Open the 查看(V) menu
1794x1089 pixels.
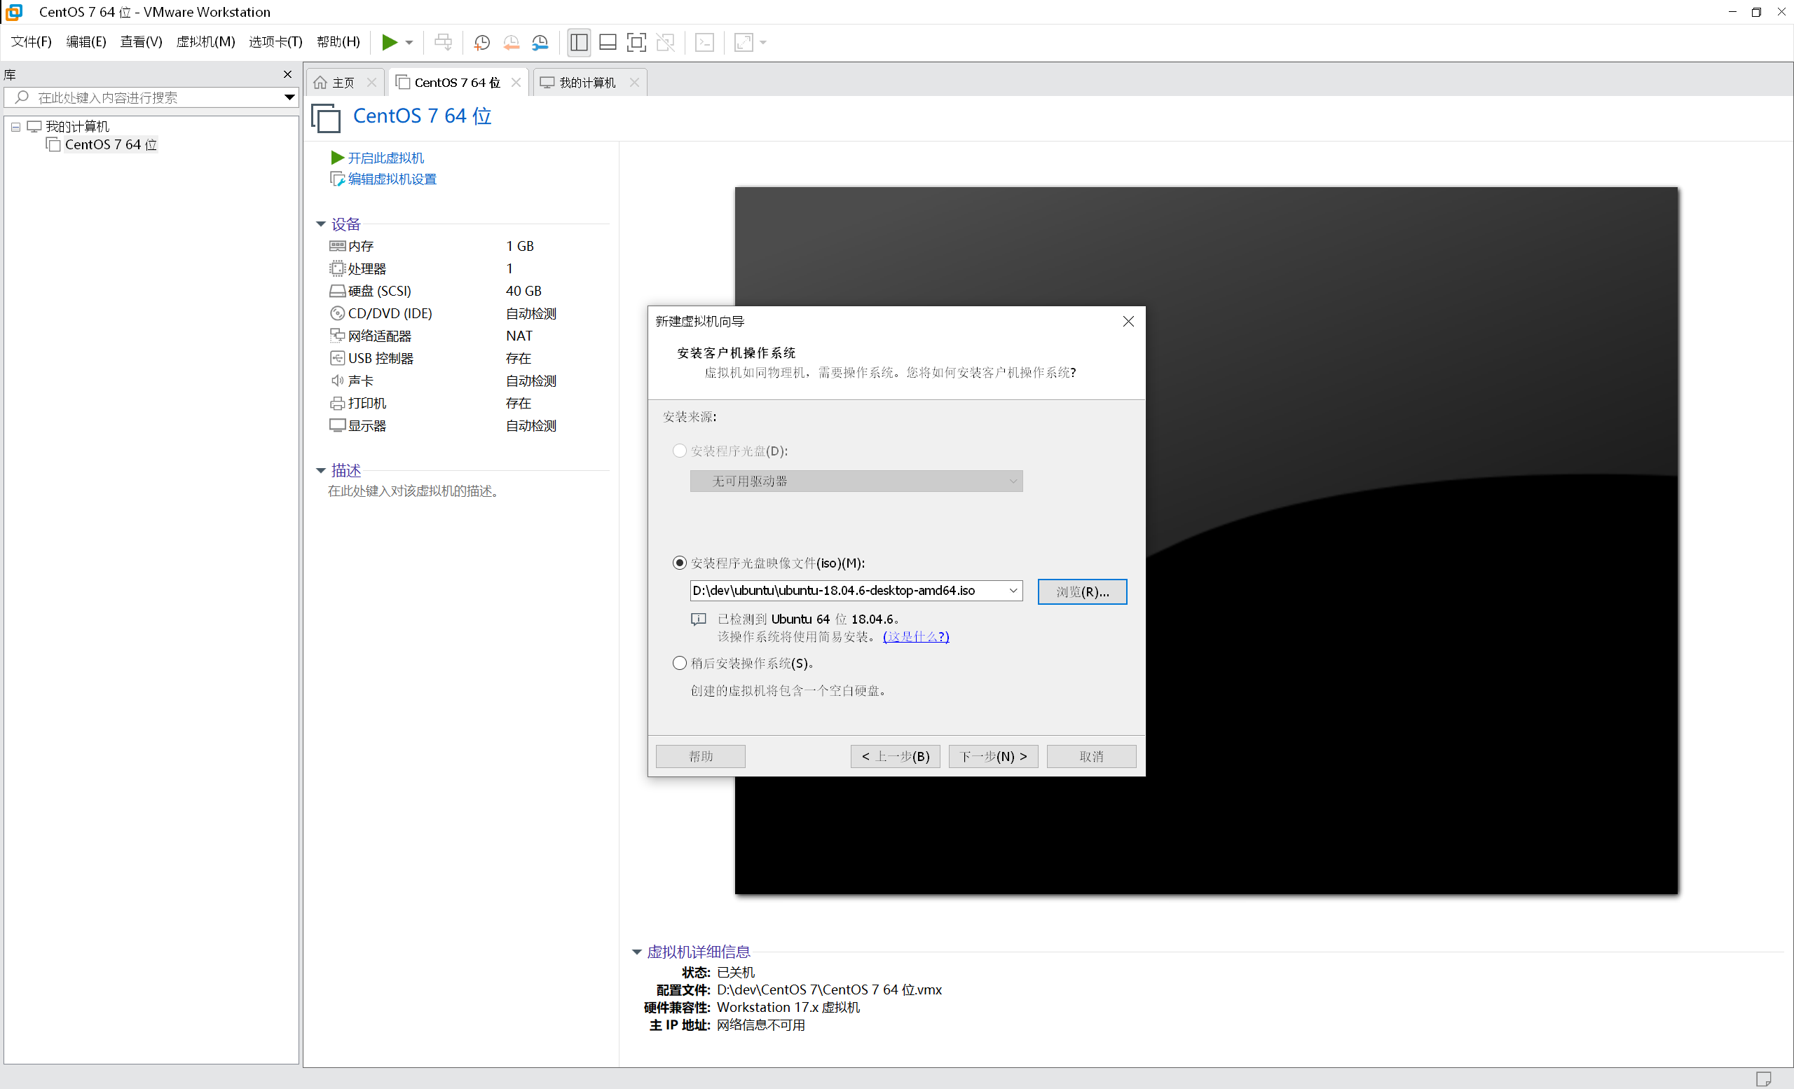[142, 41]
